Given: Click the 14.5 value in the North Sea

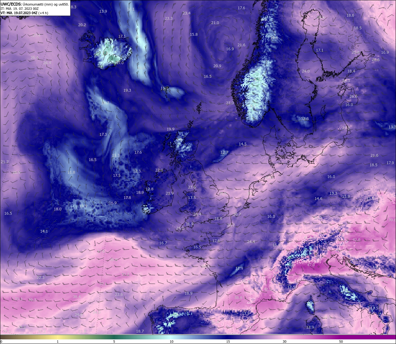Looking at the screenshot, I should coord(243,144).
